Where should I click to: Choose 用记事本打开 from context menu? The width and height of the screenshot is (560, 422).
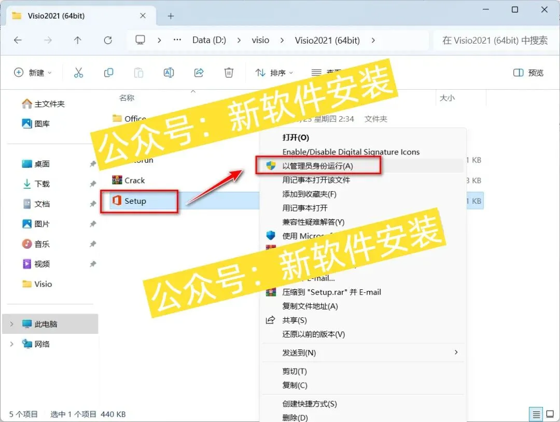point(305,208)
